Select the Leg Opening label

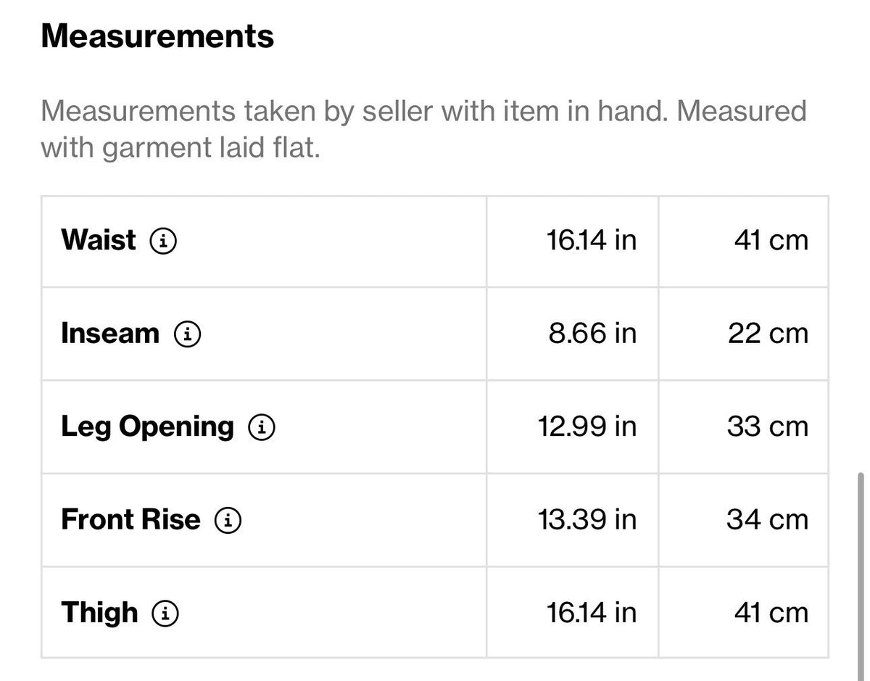click(148, 426)
